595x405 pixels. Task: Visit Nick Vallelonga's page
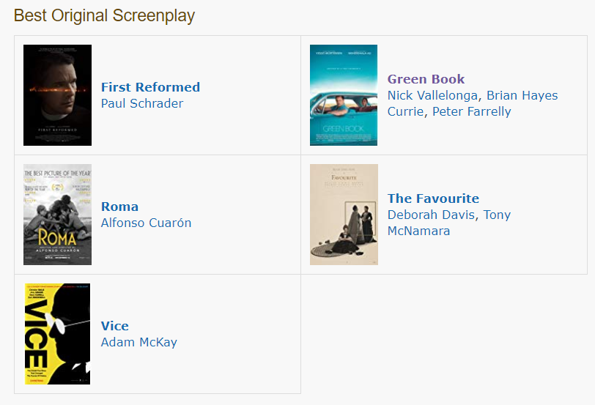click(x=432, y=95)
